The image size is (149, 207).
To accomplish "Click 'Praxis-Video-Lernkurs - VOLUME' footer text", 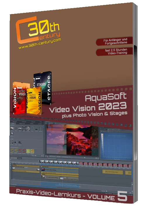I will 65,194.
